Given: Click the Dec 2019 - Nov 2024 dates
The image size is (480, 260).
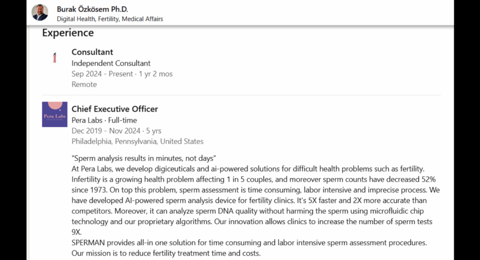Looking at the screenshot, I should click(x=116, y=131).
